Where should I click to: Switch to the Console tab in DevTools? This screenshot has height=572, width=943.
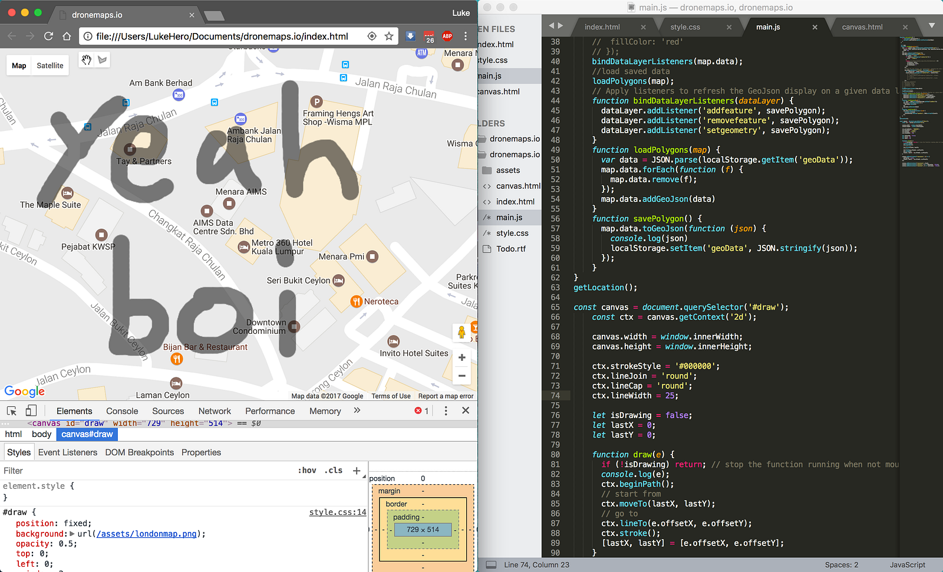pos(122,411)
